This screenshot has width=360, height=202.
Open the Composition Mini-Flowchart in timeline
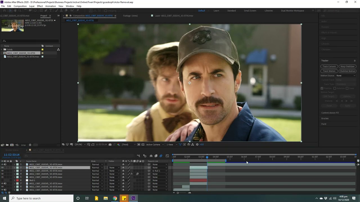click(138, 156)
